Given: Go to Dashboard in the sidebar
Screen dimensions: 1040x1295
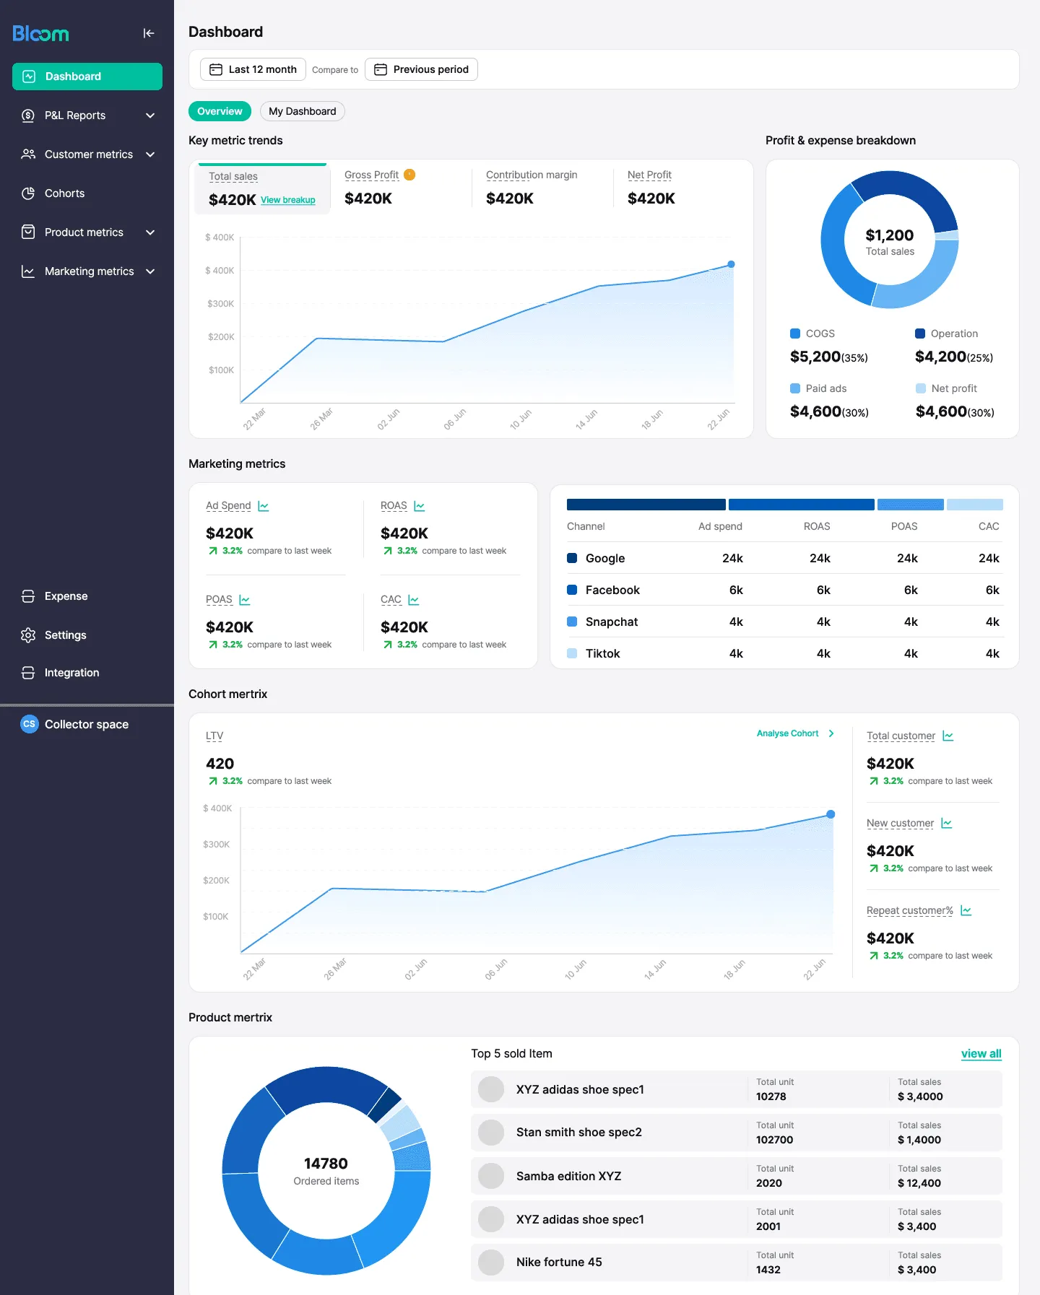Looking at the screenshot, I should (87, 77).
